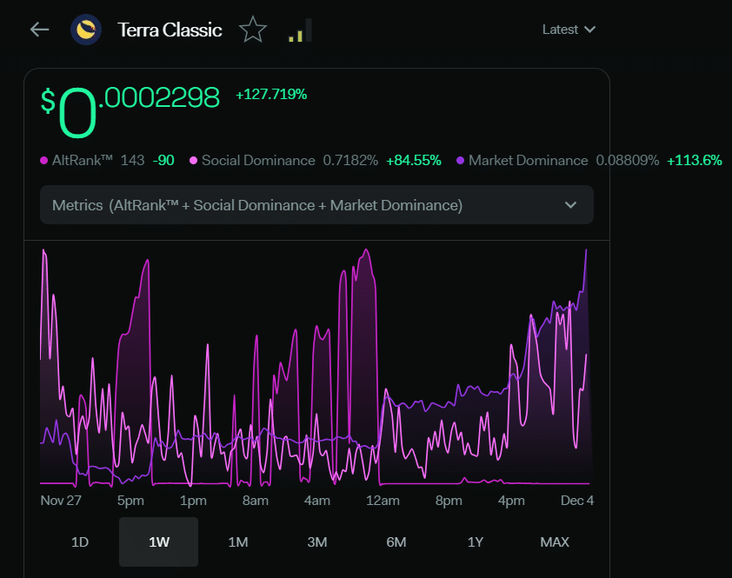732x578 pixels.
Task: Click the Market Dominance value 0.08809%
Action: coord(628,161)
